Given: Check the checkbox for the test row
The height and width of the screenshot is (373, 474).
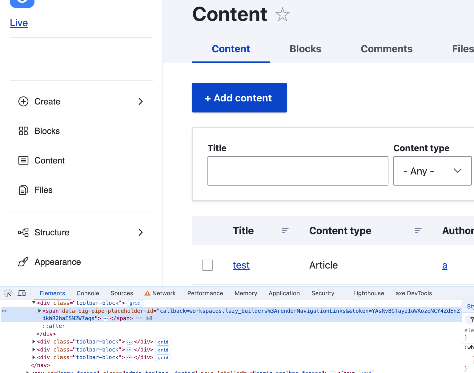Looking at the screenshot, I should tap(207, 265).
